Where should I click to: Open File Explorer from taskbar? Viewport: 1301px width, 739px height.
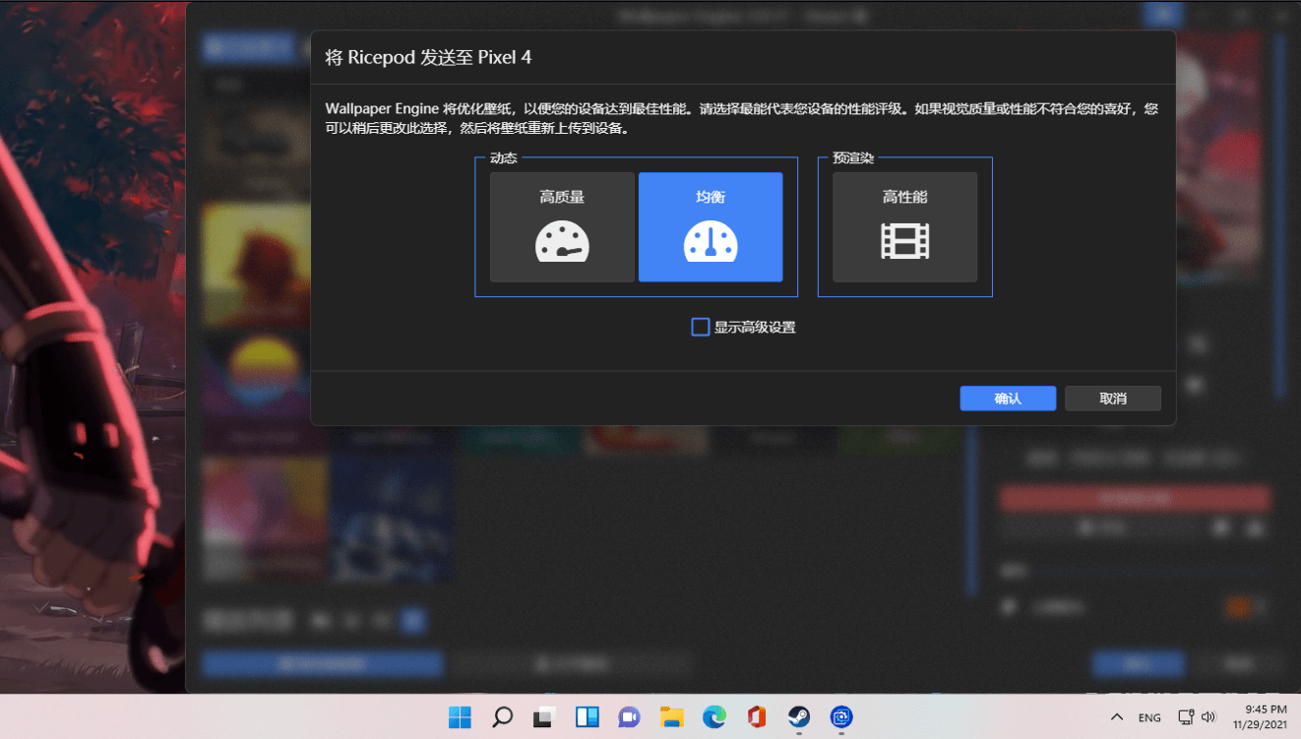672,717
